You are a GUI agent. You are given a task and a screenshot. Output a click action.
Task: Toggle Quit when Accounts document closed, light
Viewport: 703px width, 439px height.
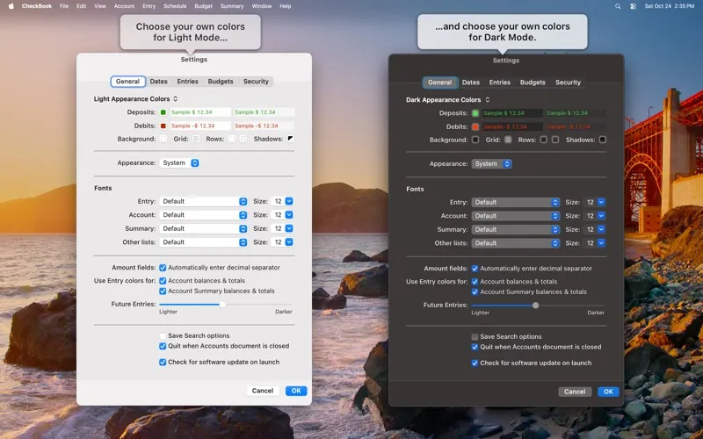pos(163,346)
